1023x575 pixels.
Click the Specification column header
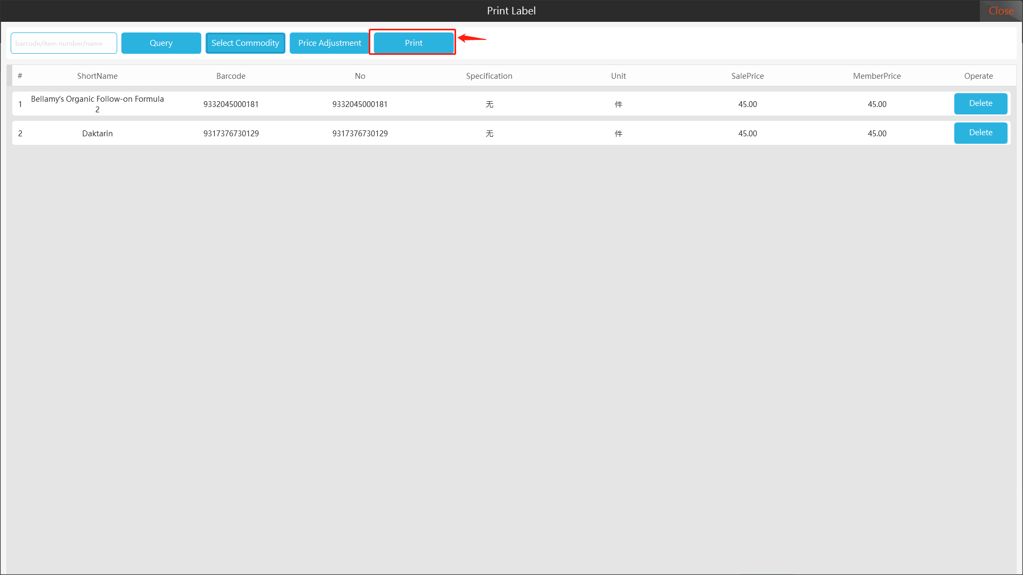coord(489,76)
